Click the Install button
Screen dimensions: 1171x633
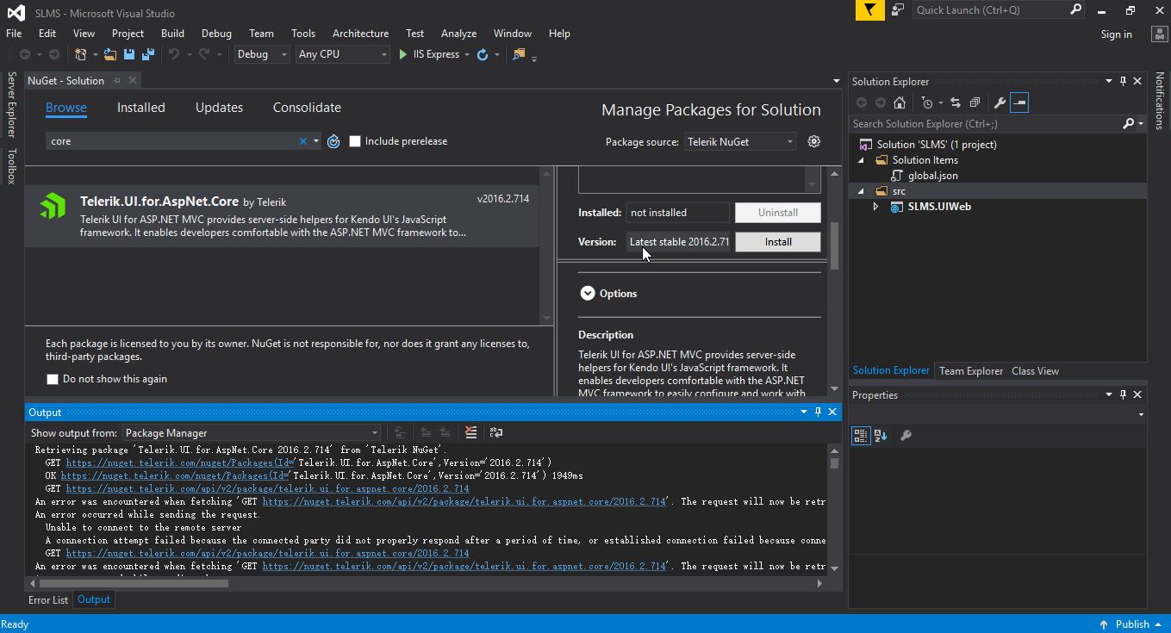pyautogui.click(x=777, y=242)
